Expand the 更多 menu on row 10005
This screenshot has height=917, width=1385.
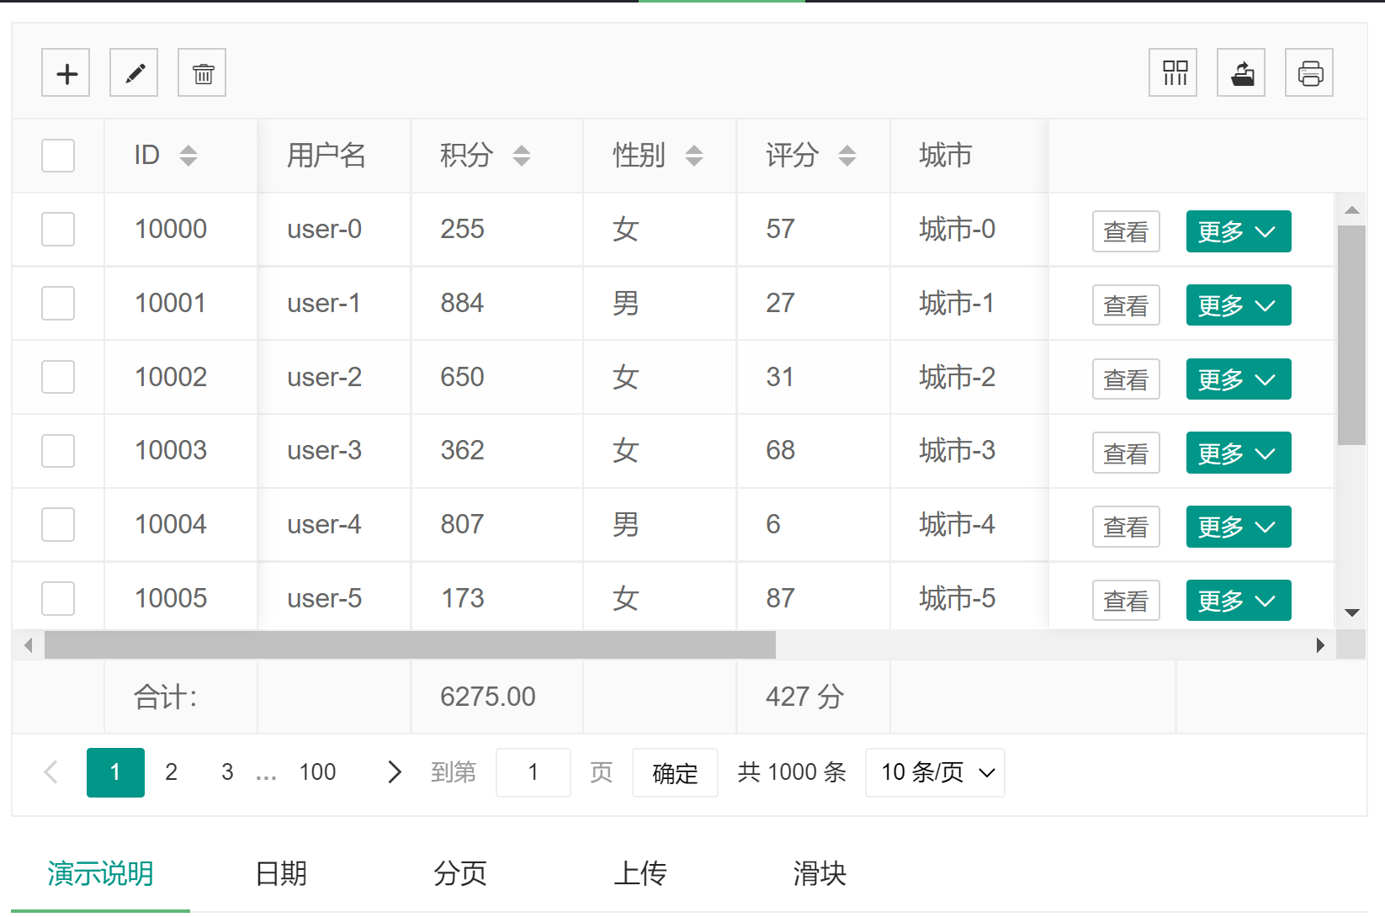point(1238,600)
